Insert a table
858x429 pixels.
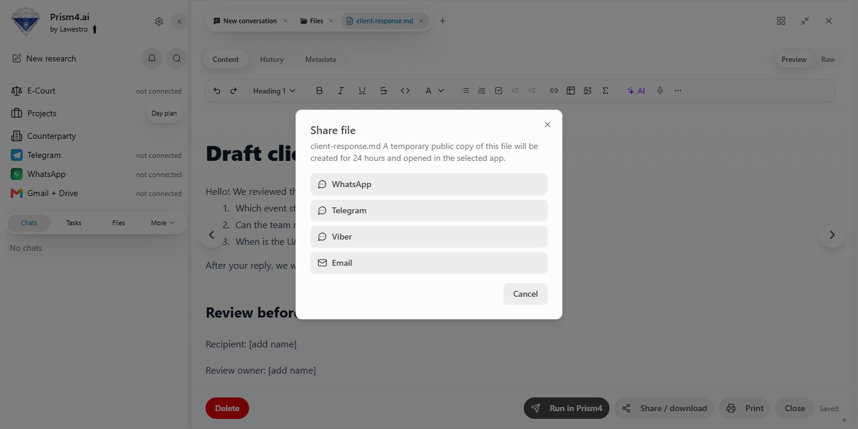(x=571, y=91)
